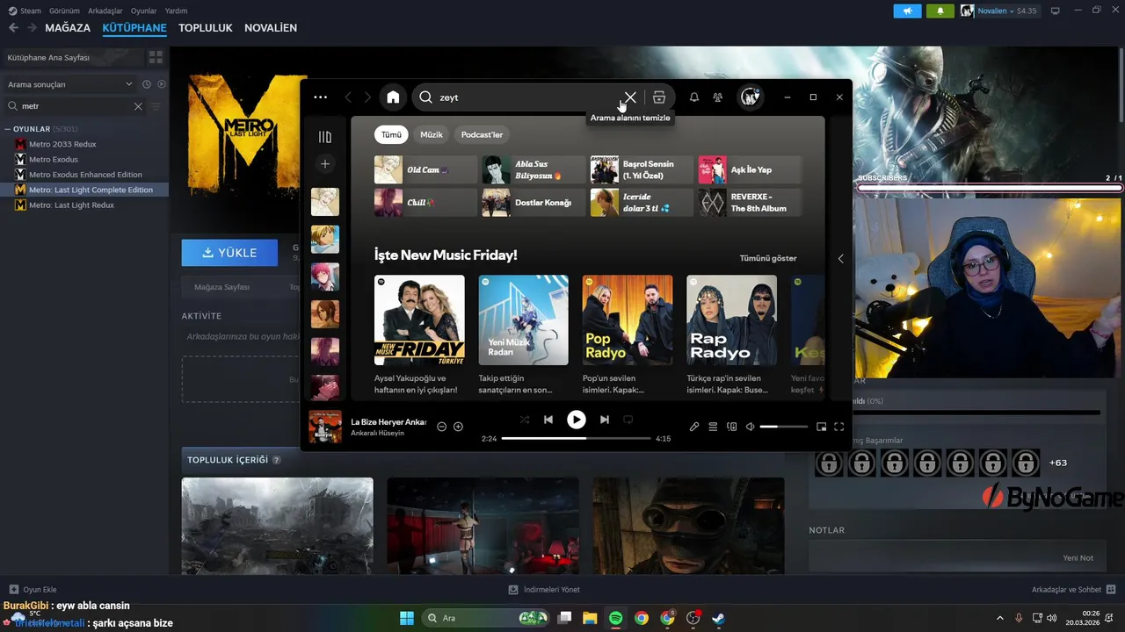Go to the NOVALİEN tab
The height and width of the screenshot is (632, 1125).
(x=271, y=28)
